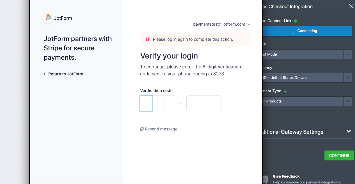This screenshot has width=355, height=184.
Task: Click the Return to JotForm link
Action: 63,74
